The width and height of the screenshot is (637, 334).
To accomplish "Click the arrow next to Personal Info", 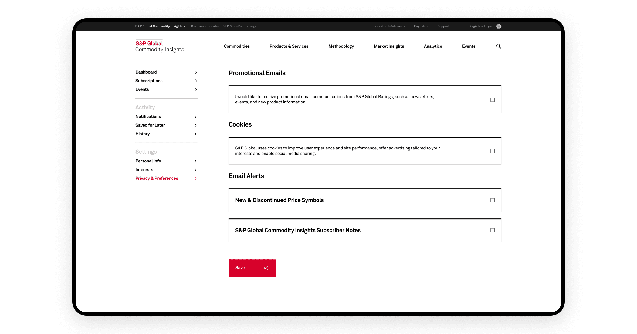I will (x=196, y=161).
